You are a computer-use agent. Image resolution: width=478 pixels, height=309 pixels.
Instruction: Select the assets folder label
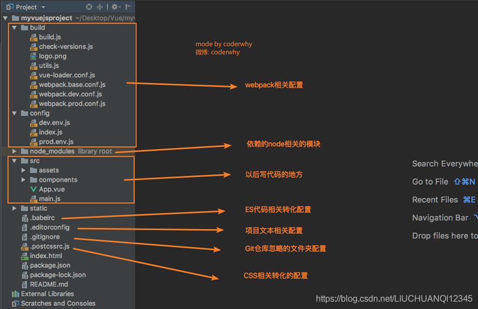coord(49,170)
